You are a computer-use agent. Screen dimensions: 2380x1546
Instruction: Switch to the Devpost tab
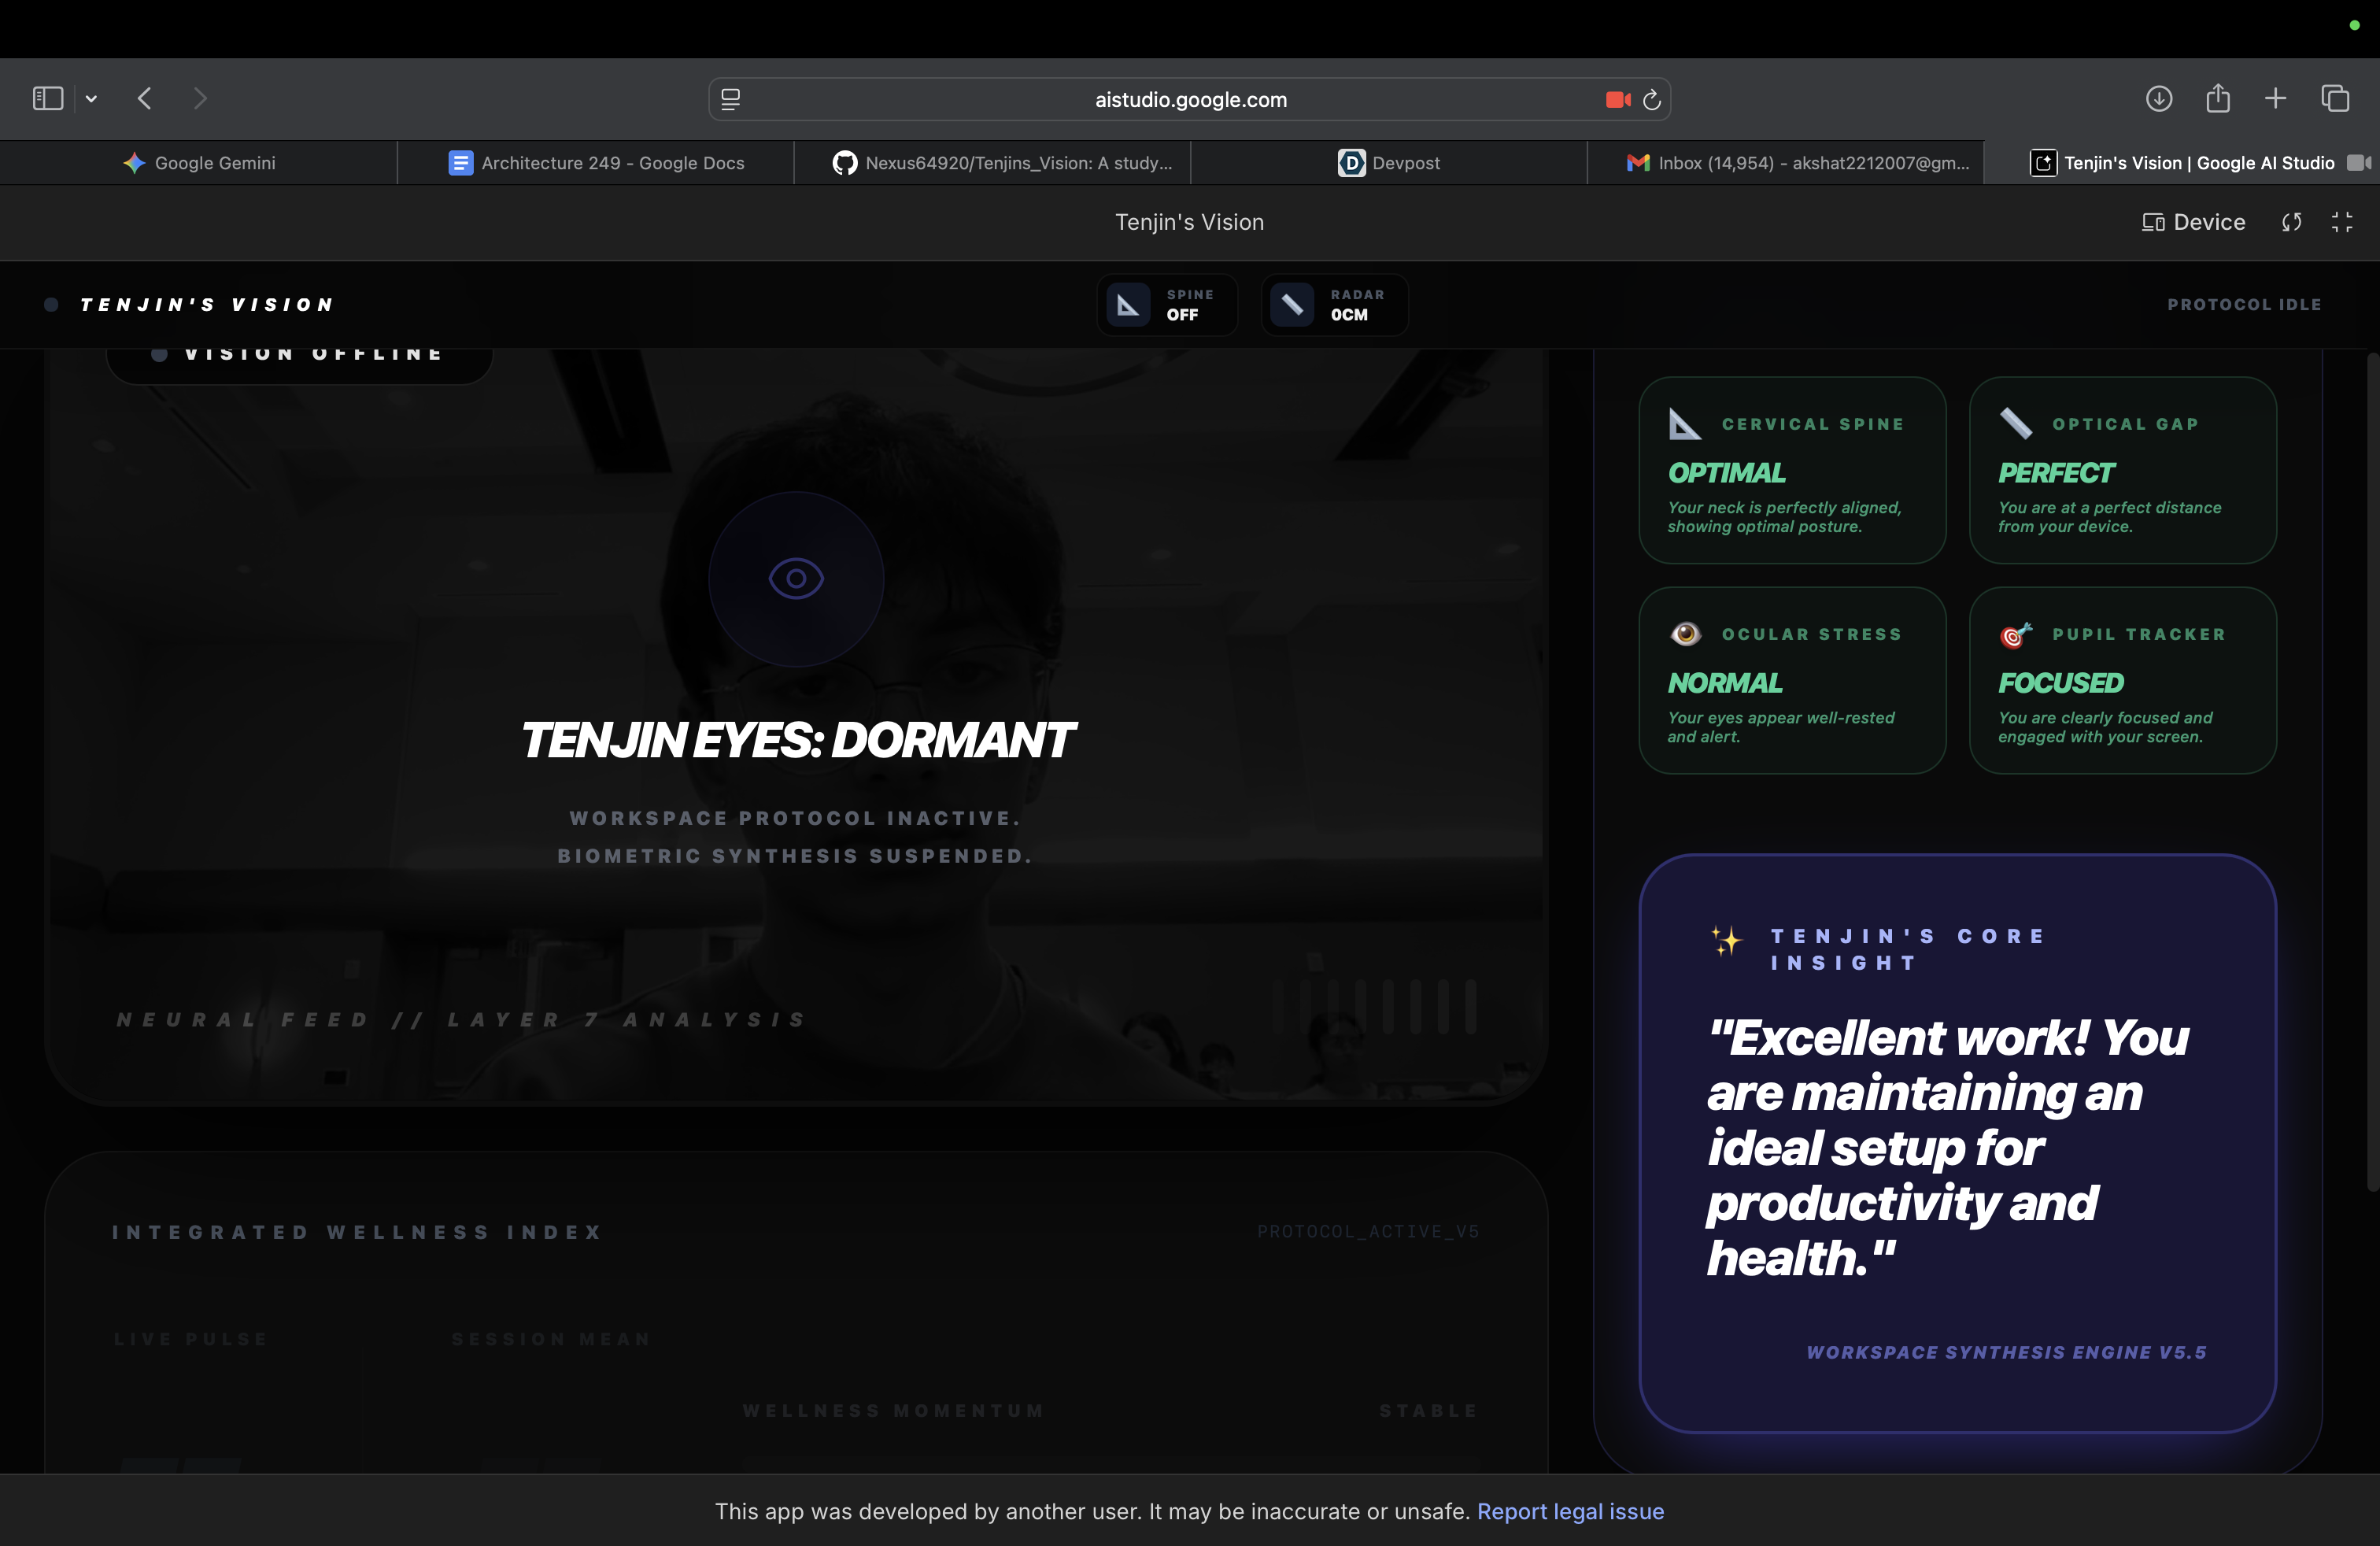click(x=1389, y=163)
